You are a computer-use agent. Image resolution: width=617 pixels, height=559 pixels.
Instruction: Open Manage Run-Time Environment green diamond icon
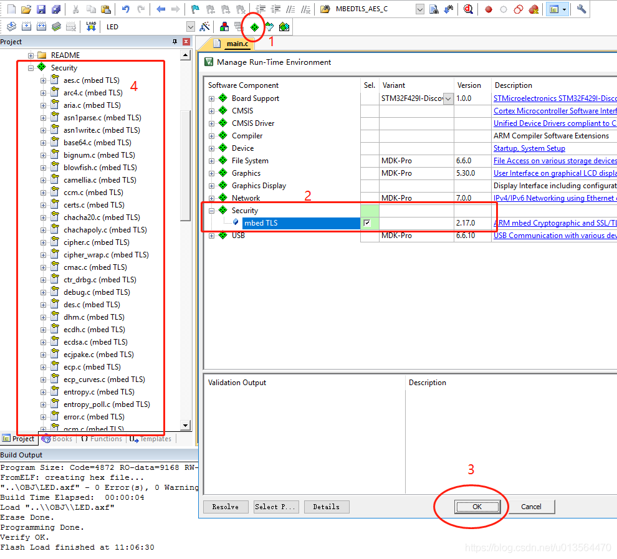click(255, 27)
